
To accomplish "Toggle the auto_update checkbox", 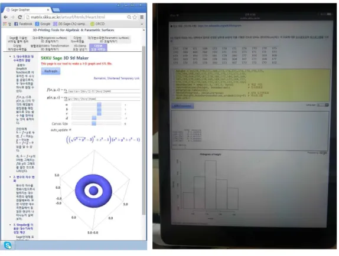I will tap(70, 130).
